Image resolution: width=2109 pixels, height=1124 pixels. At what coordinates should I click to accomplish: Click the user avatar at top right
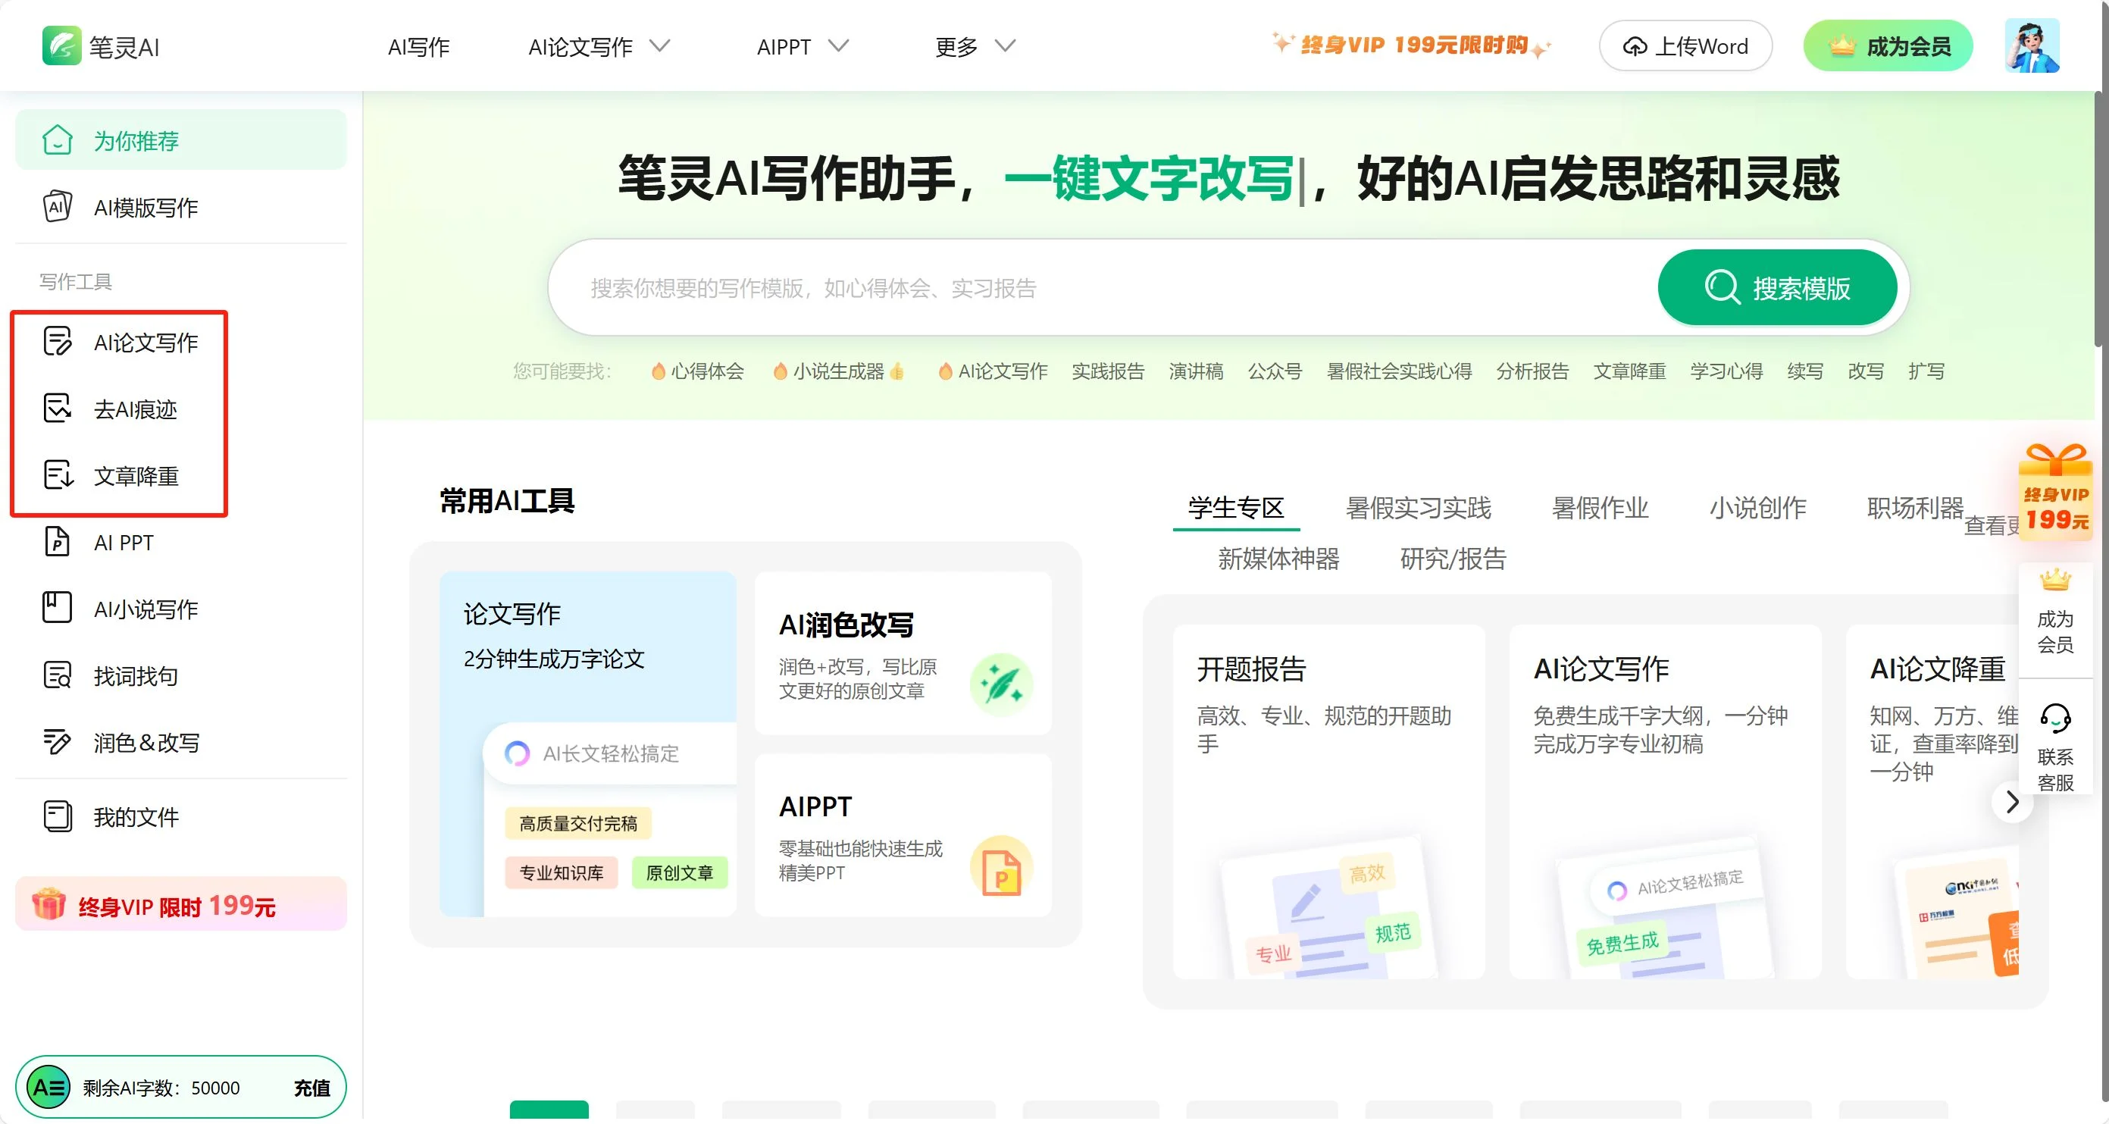pyautogui.click(x=2031, y=45)
